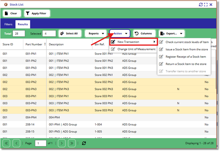The height and width of the screenshot is (151, 220).
Task: Click the refresh icon in paging bar
Action: pos(84,143)
